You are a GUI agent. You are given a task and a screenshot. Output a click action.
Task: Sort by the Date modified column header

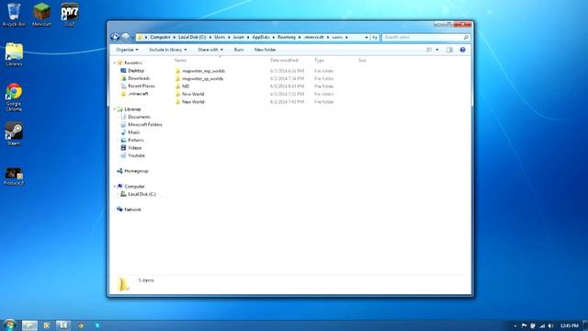point(284,60)
